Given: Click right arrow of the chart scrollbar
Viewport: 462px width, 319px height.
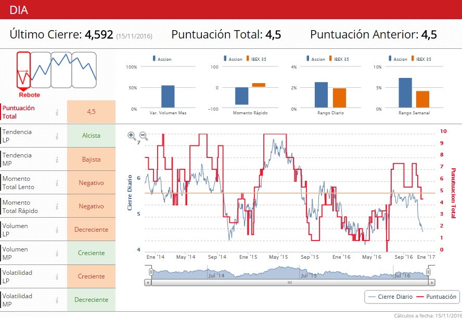Looking at the screenshot, I should [431, 283].
